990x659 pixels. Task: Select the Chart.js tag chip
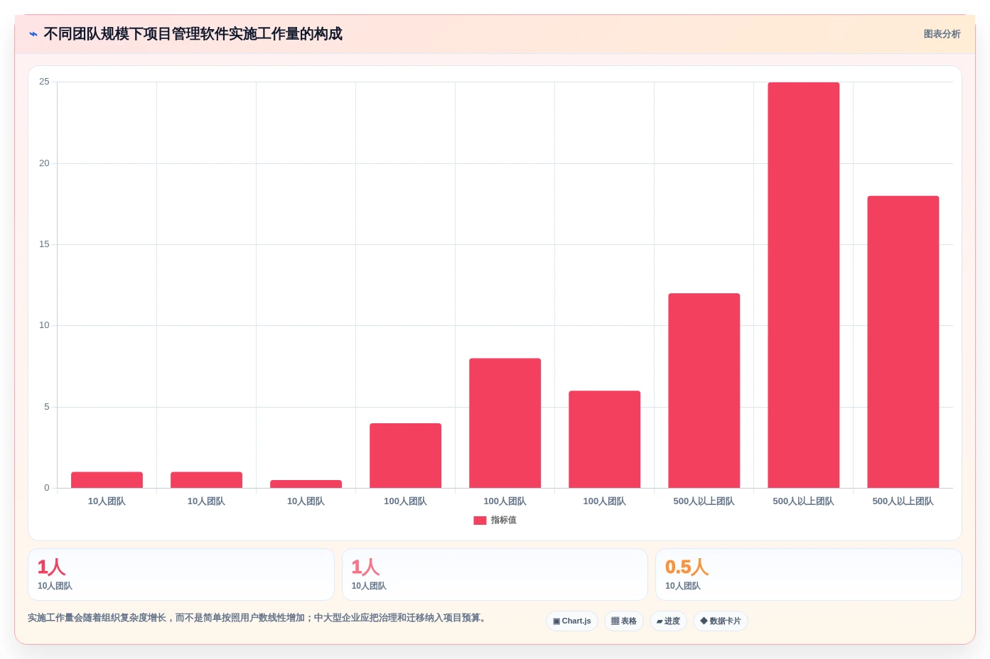[572, 621]
